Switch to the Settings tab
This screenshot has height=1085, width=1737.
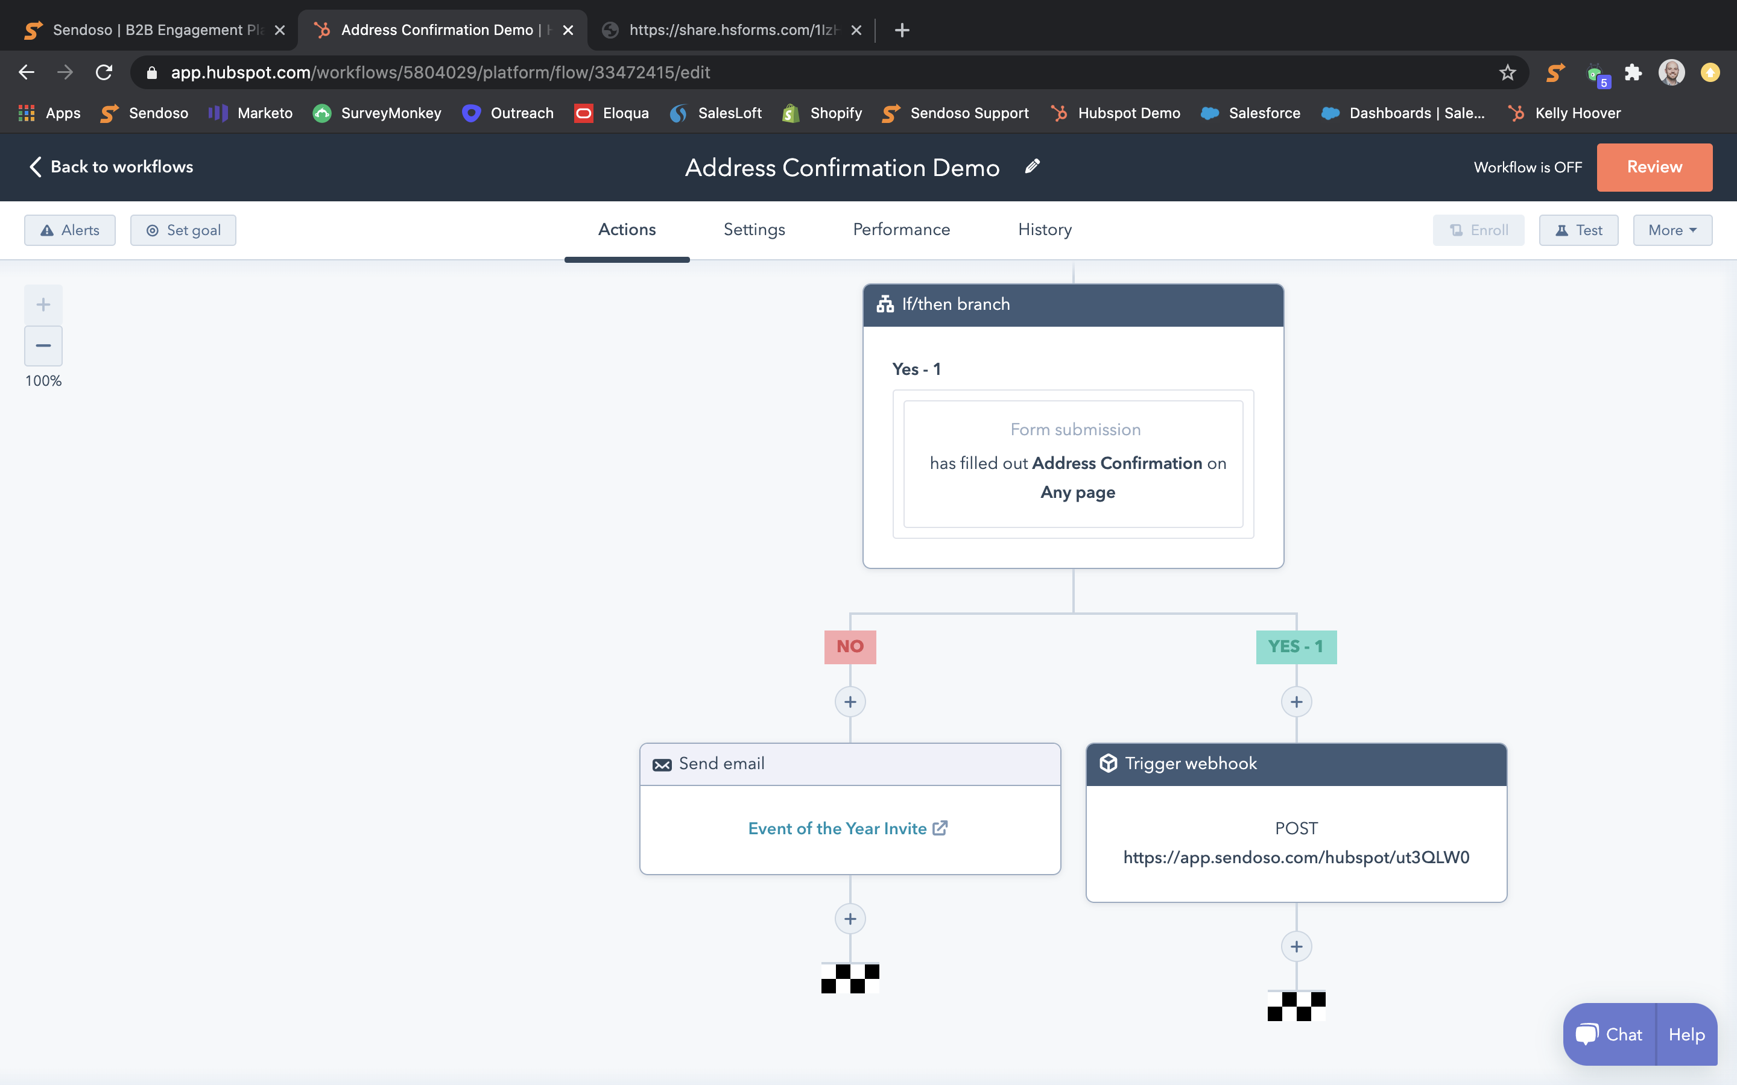(754, 230)
